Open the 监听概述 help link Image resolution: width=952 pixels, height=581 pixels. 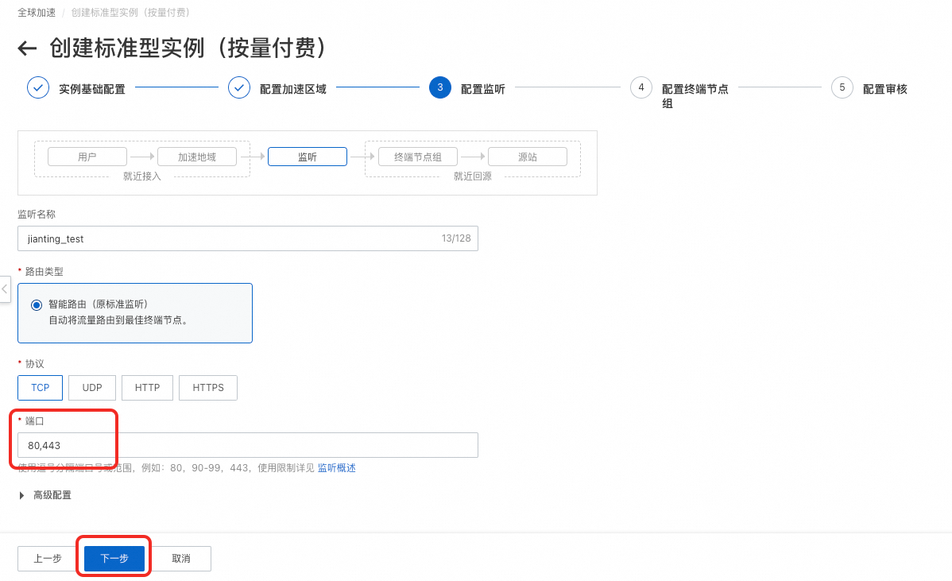337,467
